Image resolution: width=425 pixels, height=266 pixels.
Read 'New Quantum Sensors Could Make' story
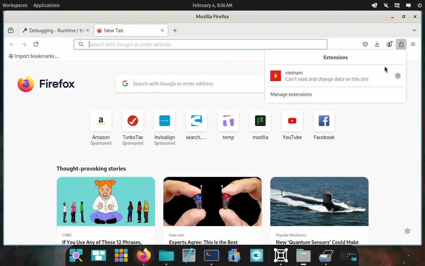tap(317, 242)
